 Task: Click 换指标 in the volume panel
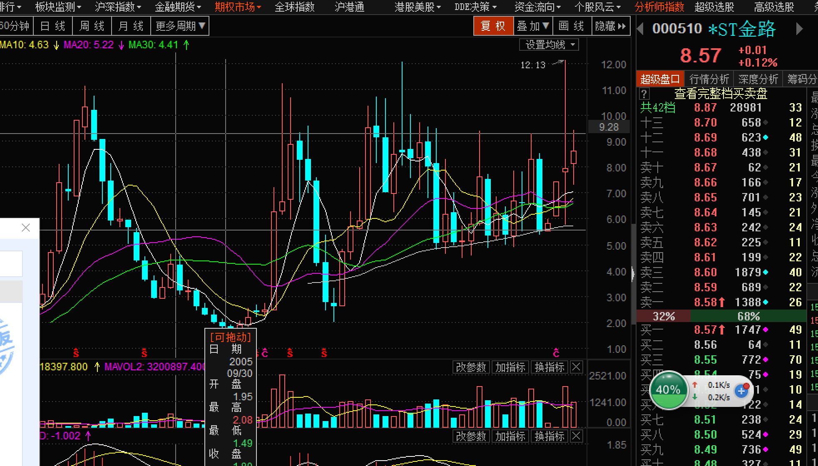[x=549, y=367]
